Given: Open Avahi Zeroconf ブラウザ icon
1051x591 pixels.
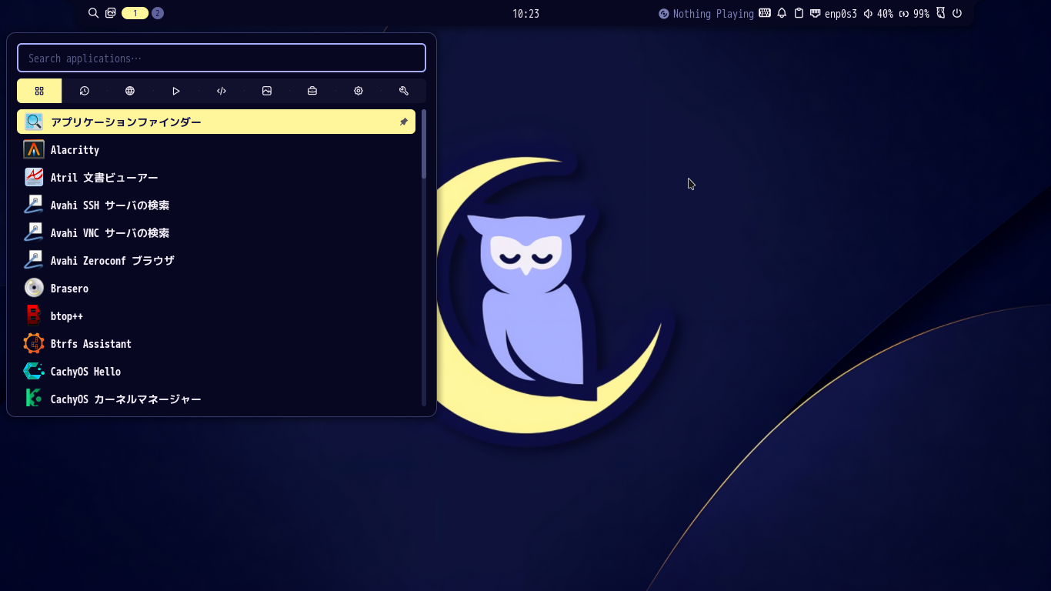Looking at the screenshot, I should pyautogui.click(x=34, y=260).
